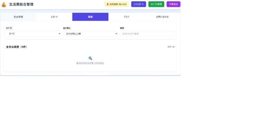Click the 検索 label
This screenshot has height=113, width=278.
(122, 28)
